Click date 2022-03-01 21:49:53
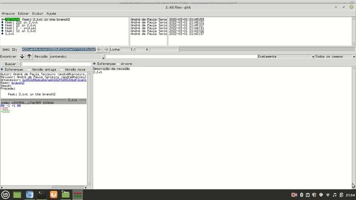The height and width of the screenshot is (200, 356). pyautogui.click(x=186, y=19)
